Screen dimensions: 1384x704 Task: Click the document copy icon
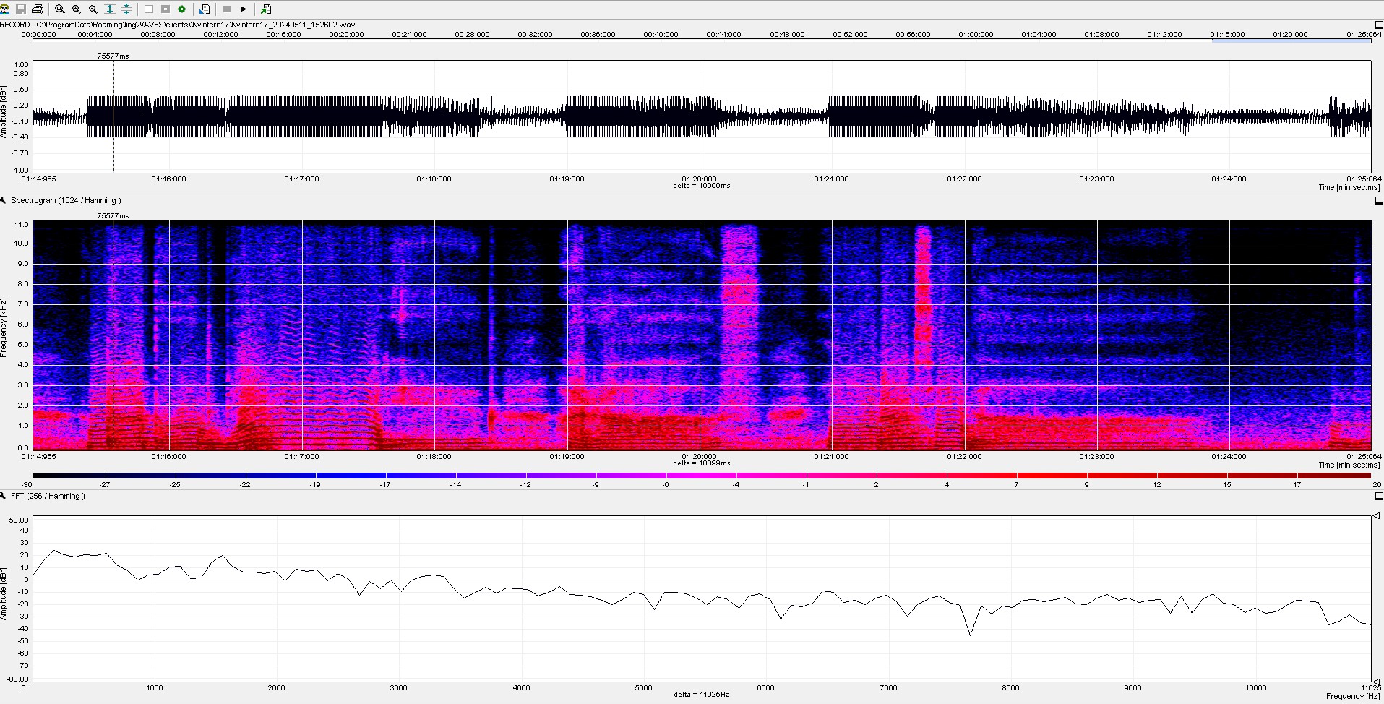205,9
